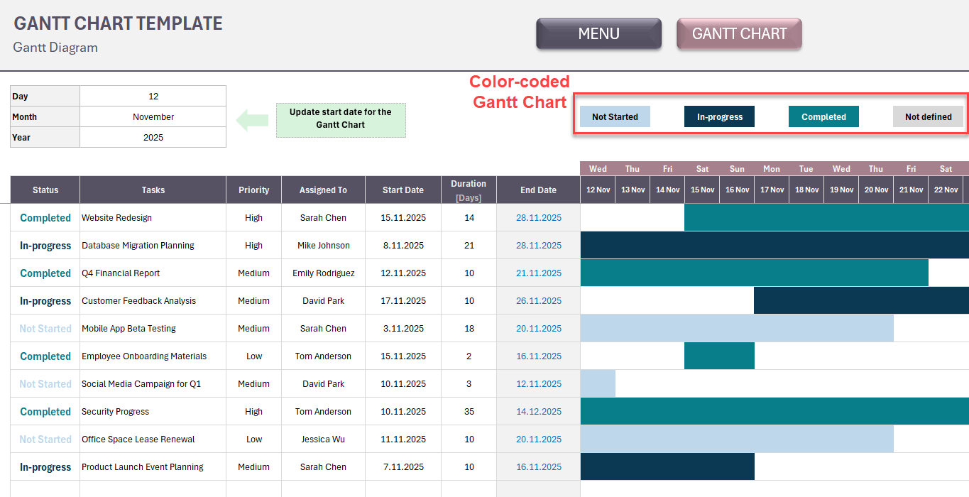This screenshot has width=969, height=497.
Task: Click the Not defined legend swatch
Action: [x=928, y=117]
